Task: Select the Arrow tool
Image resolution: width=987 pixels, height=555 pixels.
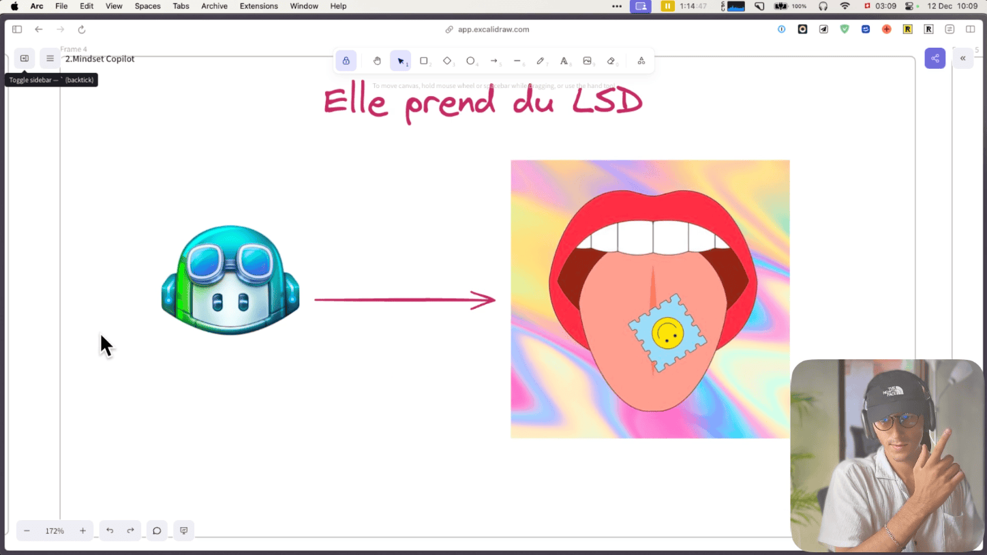Action: click(x=494, y=61)
